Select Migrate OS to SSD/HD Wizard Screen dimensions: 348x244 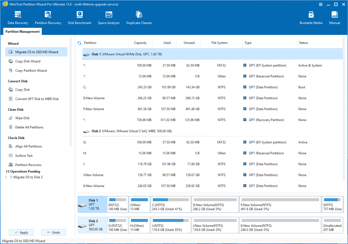36,52
